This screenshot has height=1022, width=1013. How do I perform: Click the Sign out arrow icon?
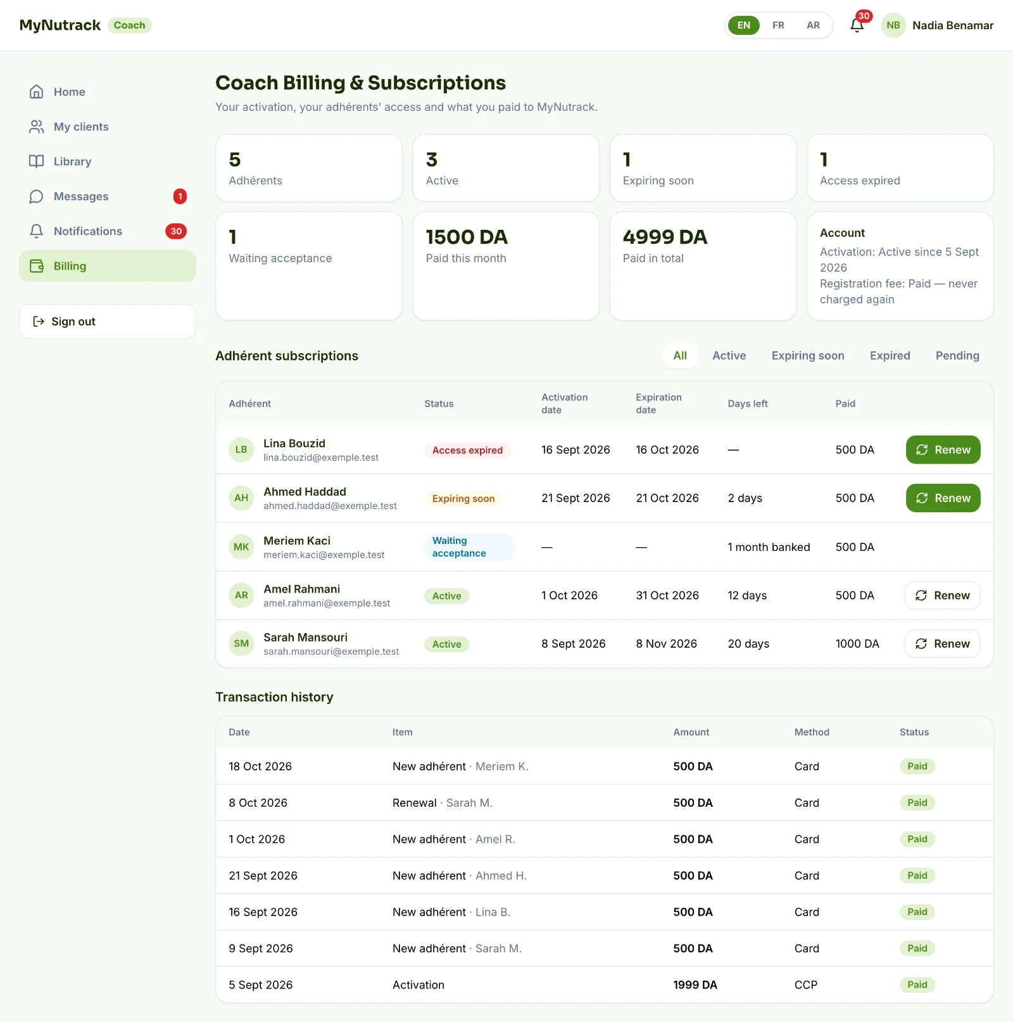pyautogui.click(x=39, y=322)
